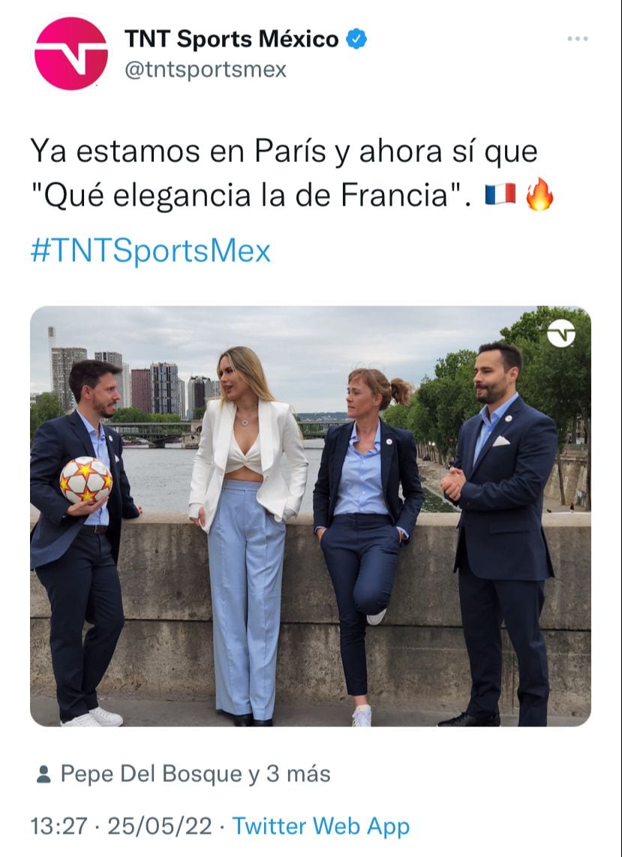Image resolution: width=622 pixels, height=857 pixels.
Task: Click the TNT Sports México display name
Action: tap(231, 39)
